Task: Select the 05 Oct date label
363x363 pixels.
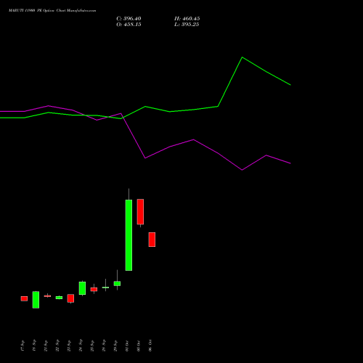Action: point(139,346)
